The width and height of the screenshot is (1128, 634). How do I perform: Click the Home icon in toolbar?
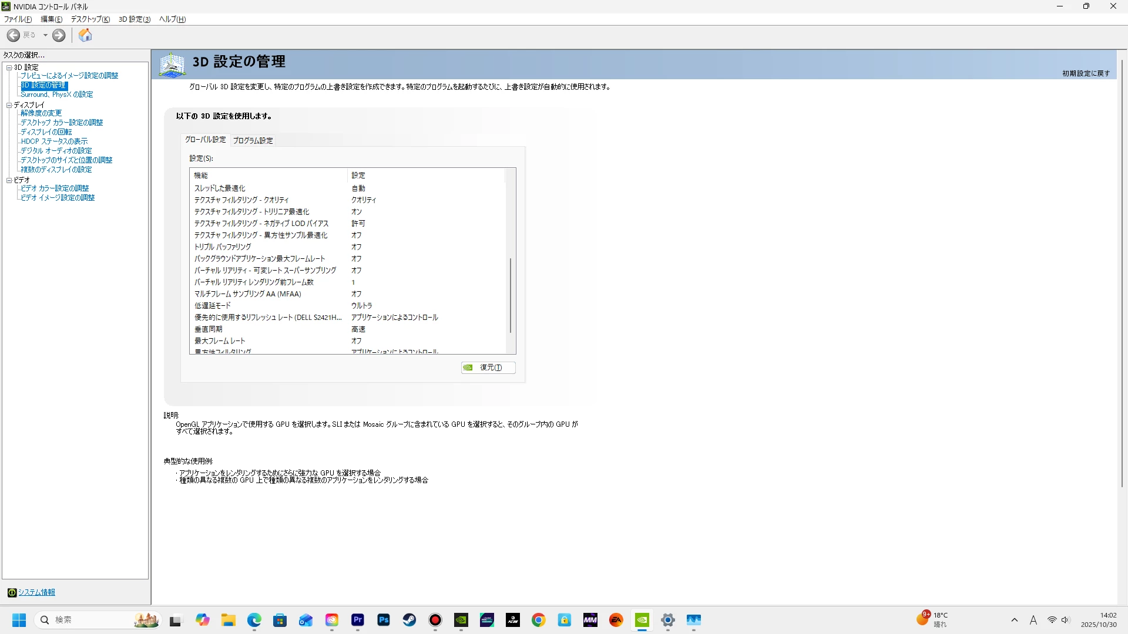pyautogui.click(x=85, y=35)
